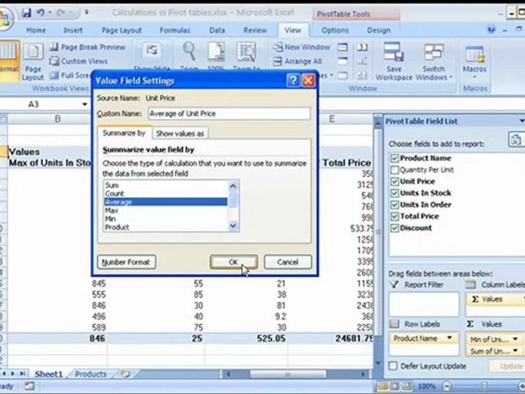Click Page Break Preview status bar icon
Screen dimensions: 525x394
tap(406, 386)
